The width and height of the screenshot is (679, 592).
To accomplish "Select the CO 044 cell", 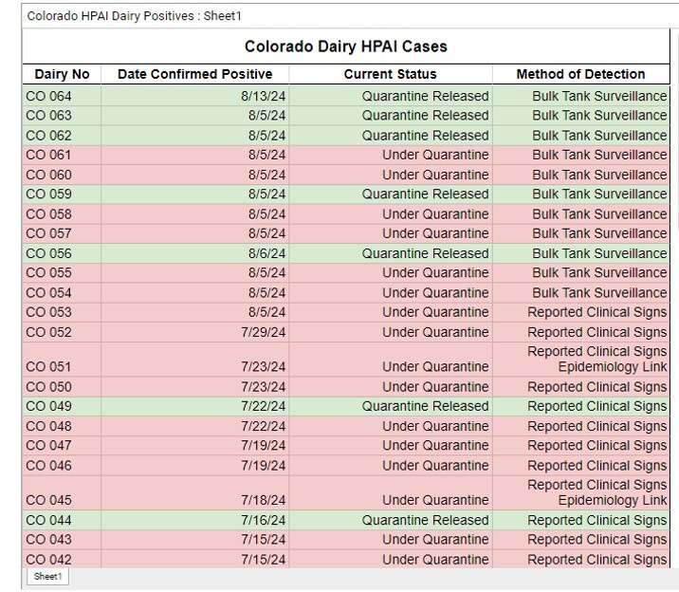I will click(x=62, y=521).
